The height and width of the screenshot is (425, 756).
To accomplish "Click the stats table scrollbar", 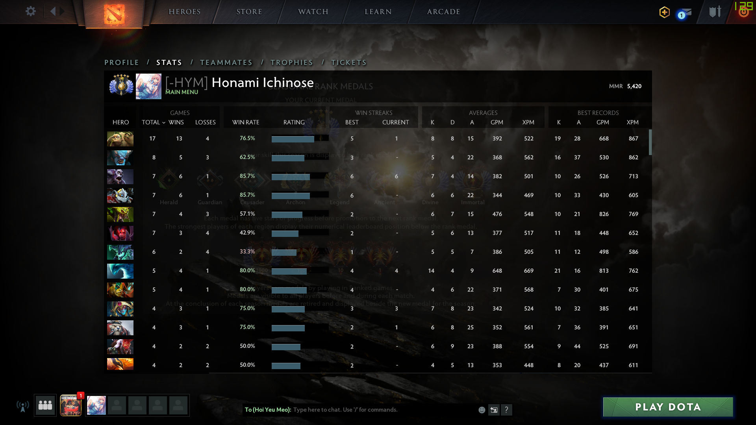I will pos(650,142).
